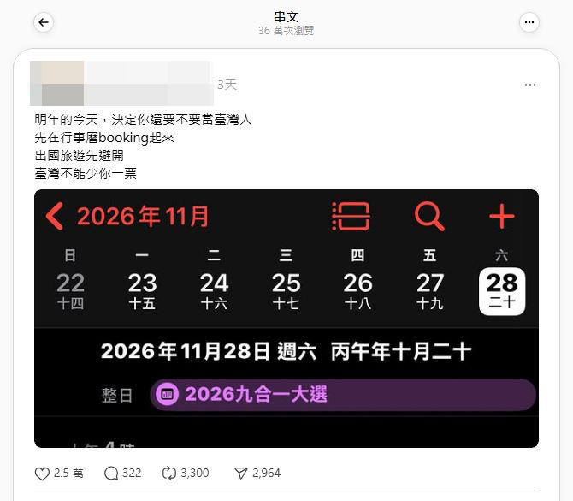The height and width of the screenshot is (501, 573).
Task: Go back using the arrow button
Action: (44, 22)
